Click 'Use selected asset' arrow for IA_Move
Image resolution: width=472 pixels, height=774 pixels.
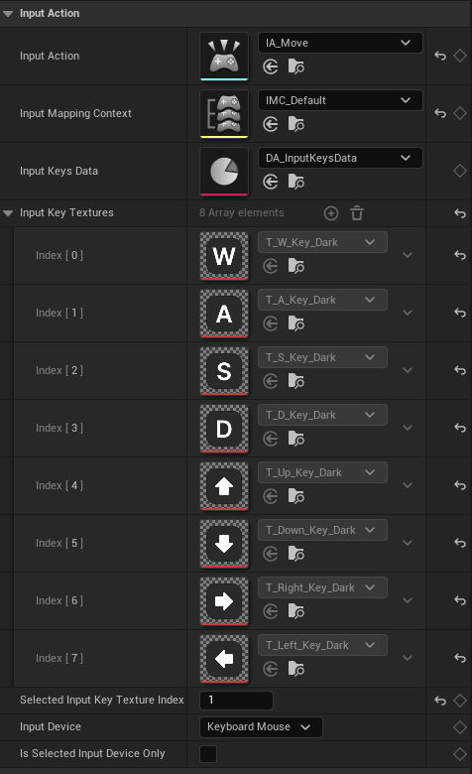[271, 66]
